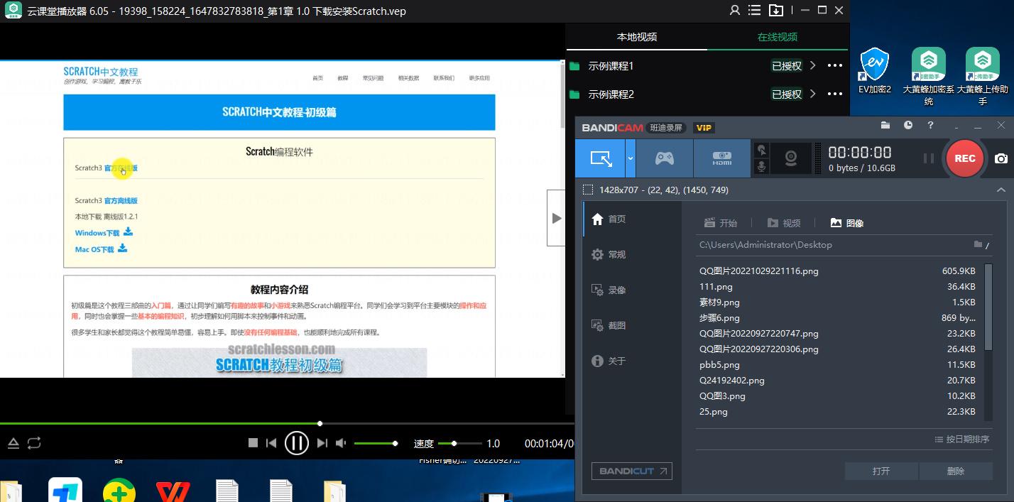Select Bandicam screen recording mode
The width and height of the screenshot is (1014, 502).
(x=600, y=158)
